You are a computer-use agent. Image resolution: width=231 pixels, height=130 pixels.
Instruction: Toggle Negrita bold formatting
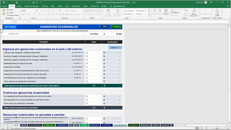click(x=23, y=14)
